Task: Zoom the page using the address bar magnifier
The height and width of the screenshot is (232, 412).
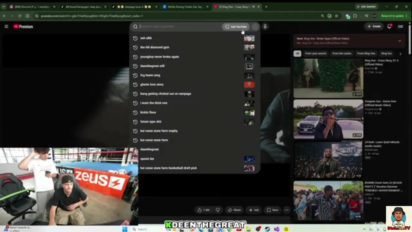Action: click(x=322, y=16)
